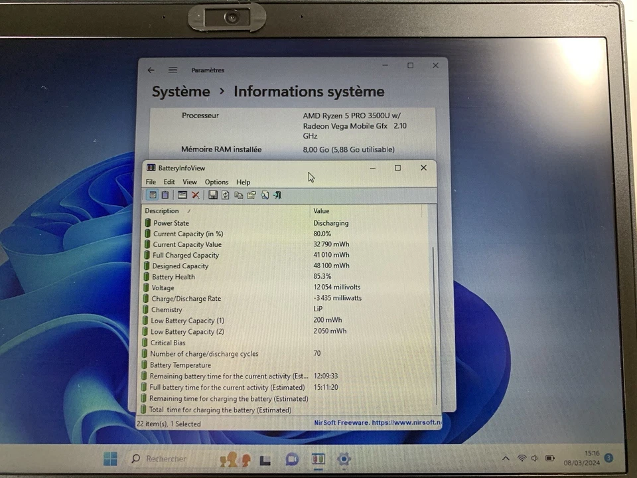Click the BatteryInfoView taskbar icon
The image size is (637, 478).
pos(318,459)
